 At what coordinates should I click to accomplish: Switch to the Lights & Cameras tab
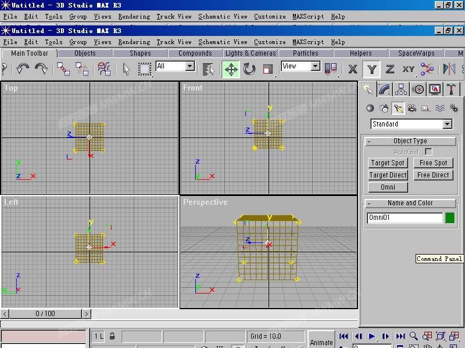pos(251,53)
